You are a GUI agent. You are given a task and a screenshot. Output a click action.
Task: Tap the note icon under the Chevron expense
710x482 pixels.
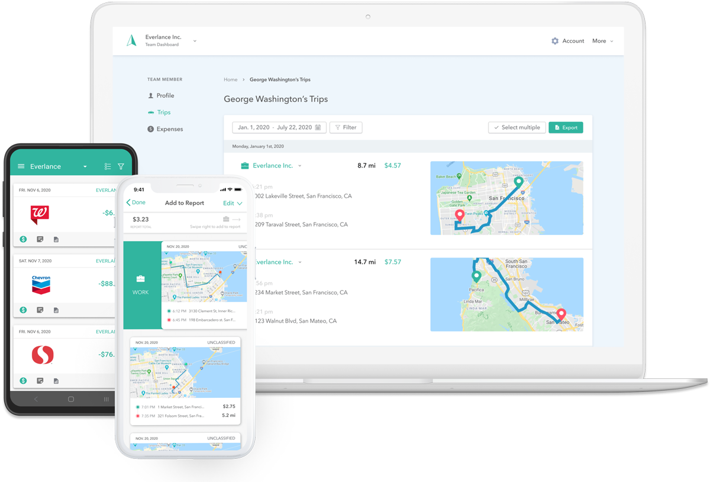tap(40, 310)
